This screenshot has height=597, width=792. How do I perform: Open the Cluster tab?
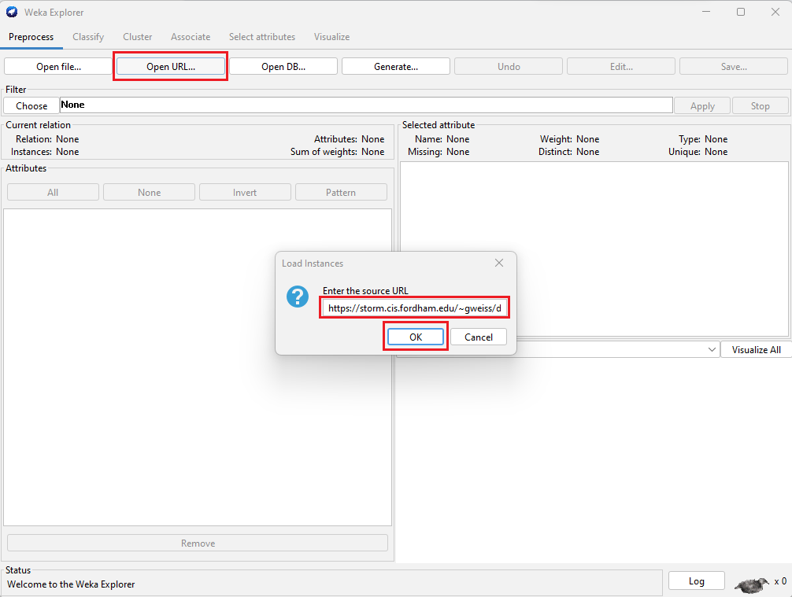[x=138, y=37]
